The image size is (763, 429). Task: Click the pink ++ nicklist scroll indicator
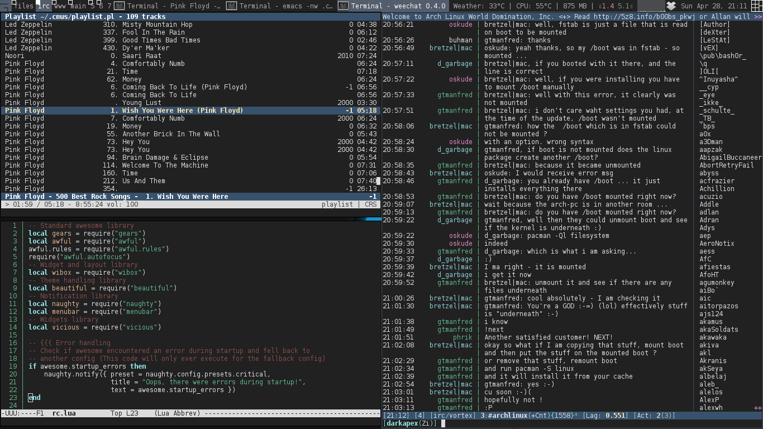tap(757, 408)
